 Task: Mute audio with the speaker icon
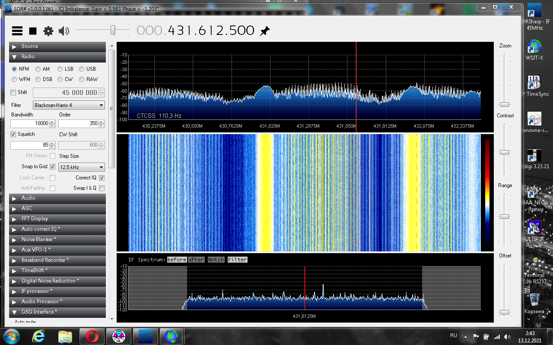[64, 31]
